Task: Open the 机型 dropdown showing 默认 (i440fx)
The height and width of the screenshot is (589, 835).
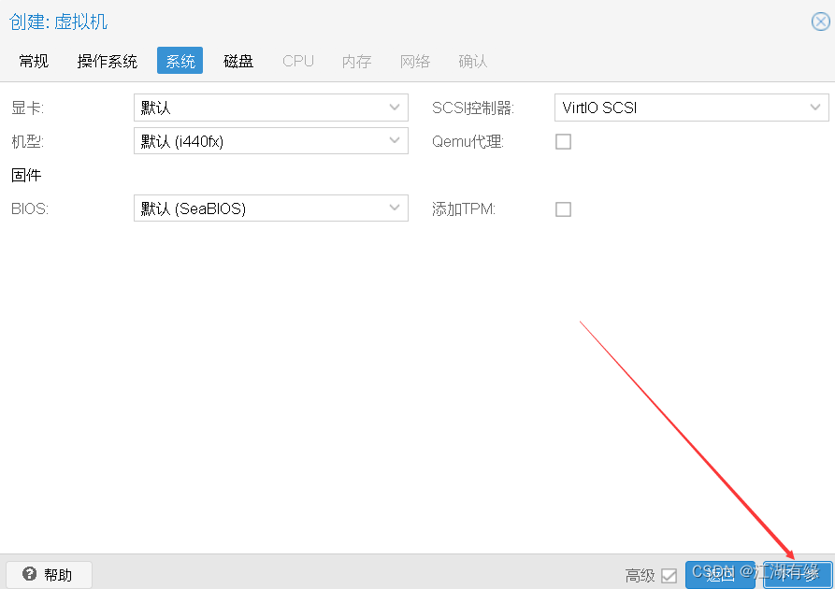Action: click(262, 141)
